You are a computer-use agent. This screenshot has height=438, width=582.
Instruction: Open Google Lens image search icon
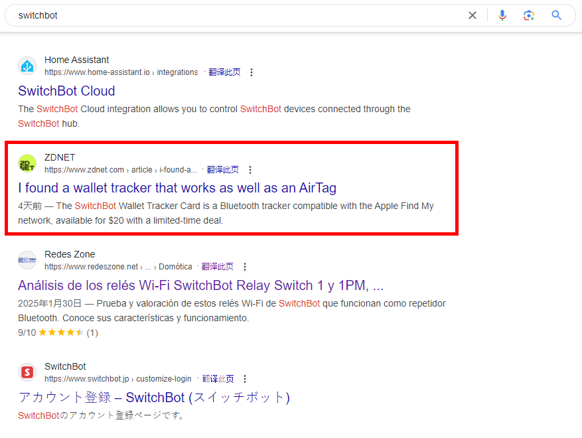[528, 15]
